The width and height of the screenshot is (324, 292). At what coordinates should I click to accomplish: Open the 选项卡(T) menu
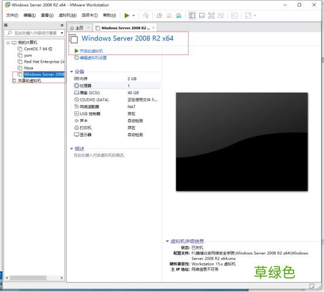tap(90, 15)
